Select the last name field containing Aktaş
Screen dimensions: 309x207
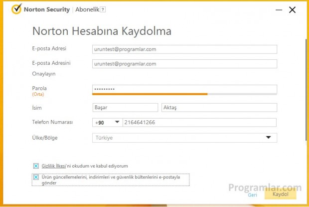pos(219,107)
